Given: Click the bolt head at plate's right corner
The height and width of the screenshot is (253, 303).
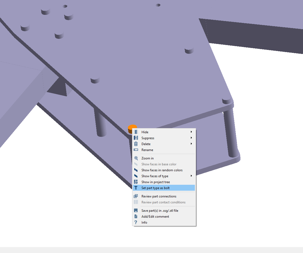Looking at the screenshot, I should click(226, 101).
